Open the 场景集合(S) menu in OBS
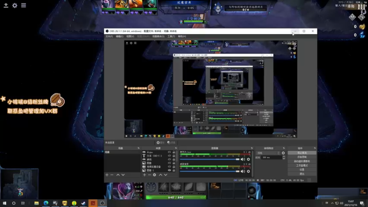This screenshot has height=207, width=368. 158,36
